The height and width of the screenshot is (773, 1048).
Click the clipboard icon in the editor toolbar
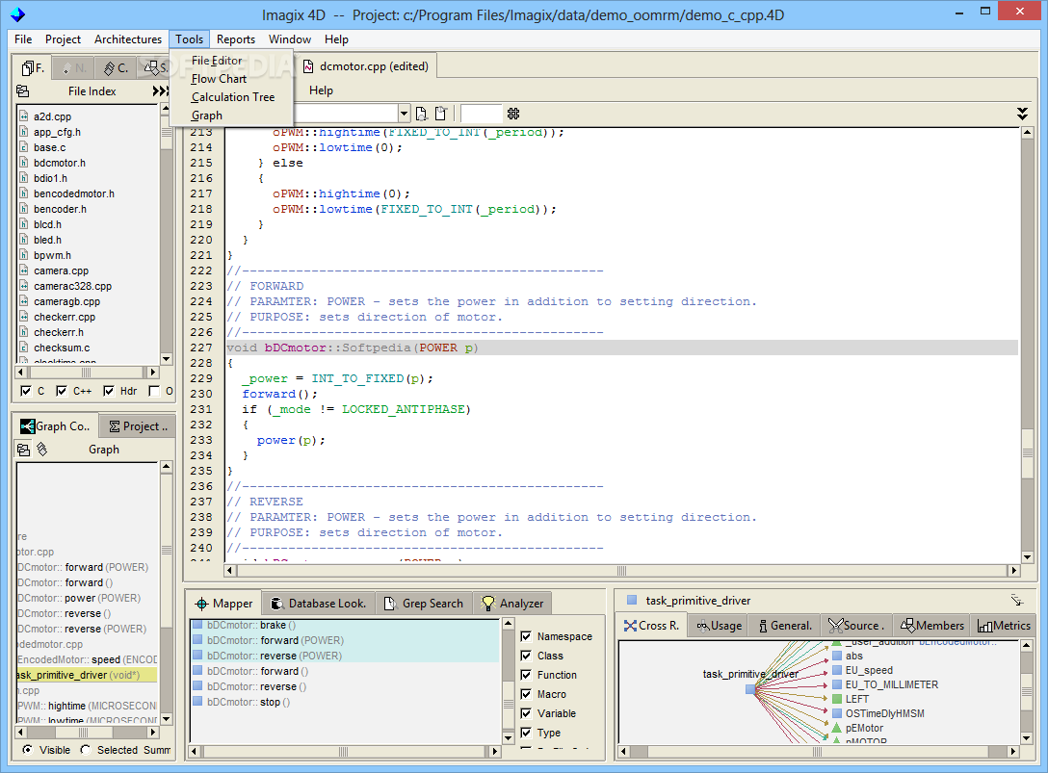click(x=440, y=114)
